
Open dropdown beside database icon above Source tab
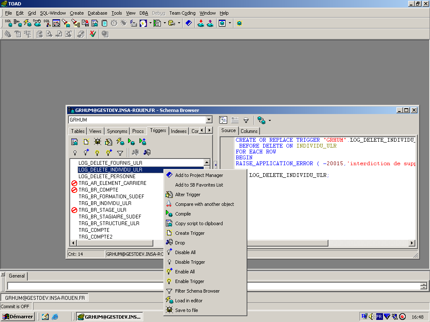coord(270,120)
